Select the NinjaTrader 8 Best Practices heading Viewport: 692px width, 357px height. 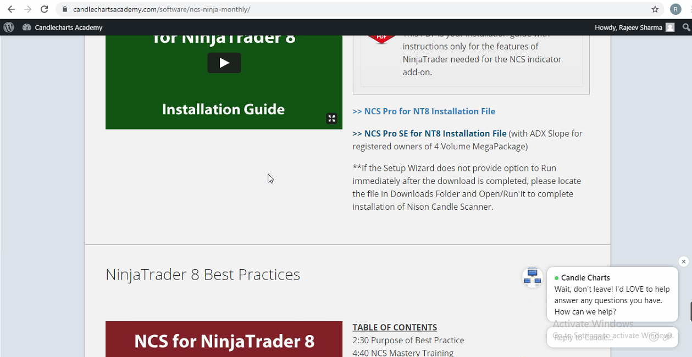[x=203, y=275]
